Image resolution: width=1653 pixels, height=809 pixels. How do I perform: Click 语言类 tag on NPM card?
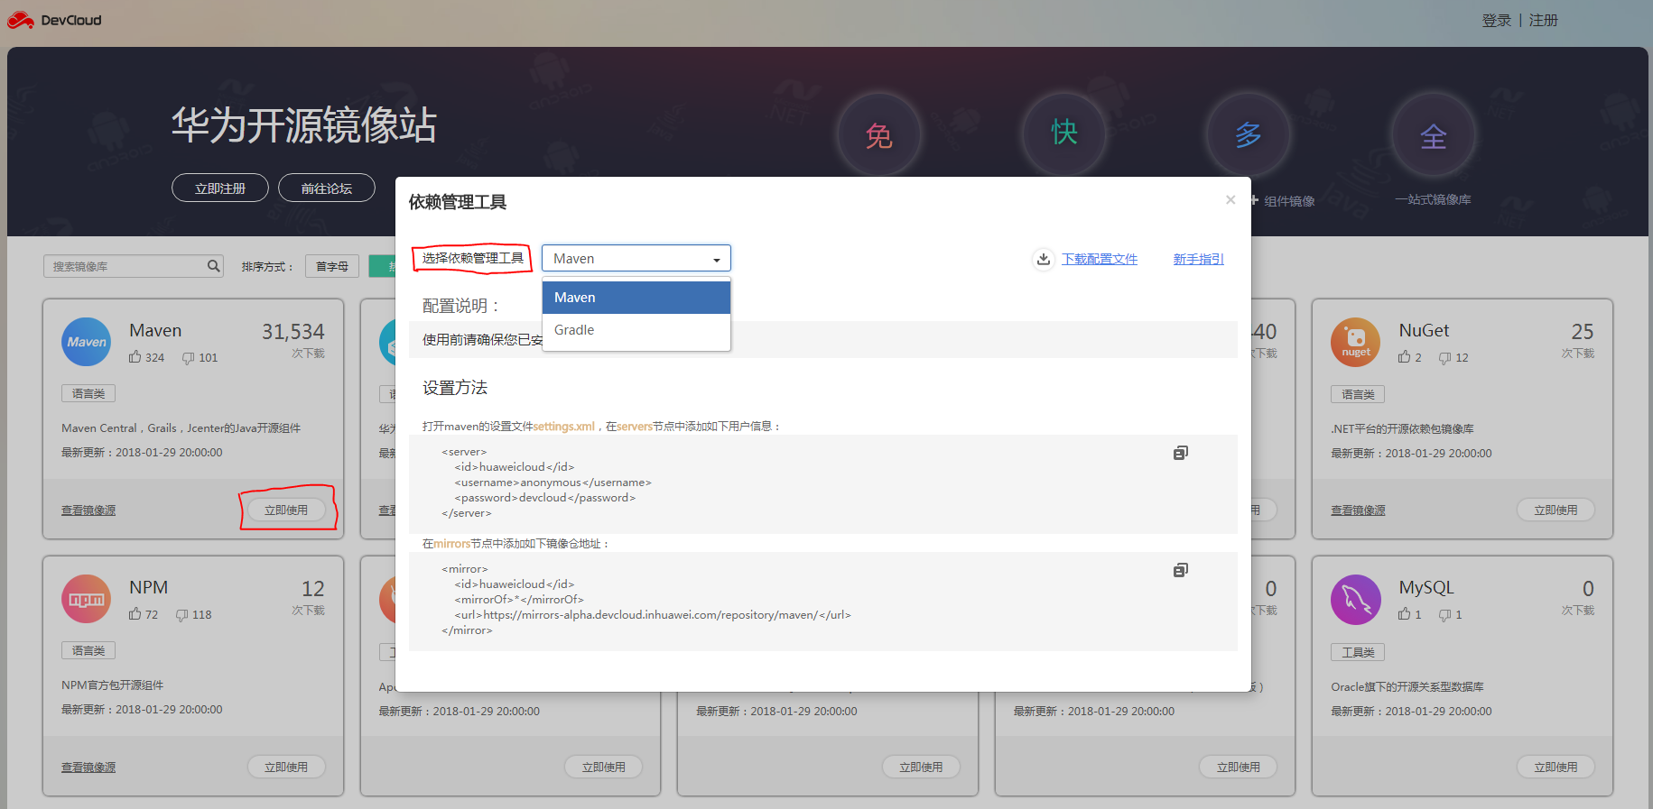click(88, 650)
